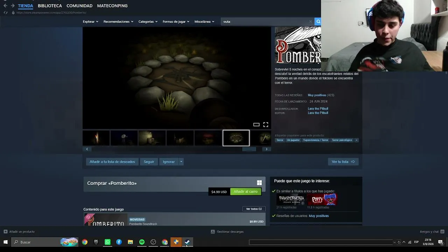448x252 pixels.
Task: Switch screenshot viewer to theater mode
Action: (x=256, y=125)
